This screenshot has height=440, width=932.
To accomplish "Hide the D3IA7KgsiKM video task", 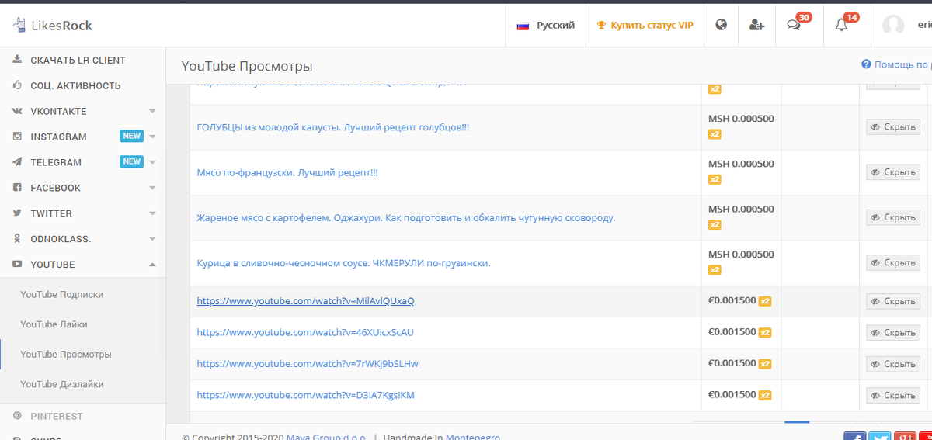I will [x=893, y=395].
